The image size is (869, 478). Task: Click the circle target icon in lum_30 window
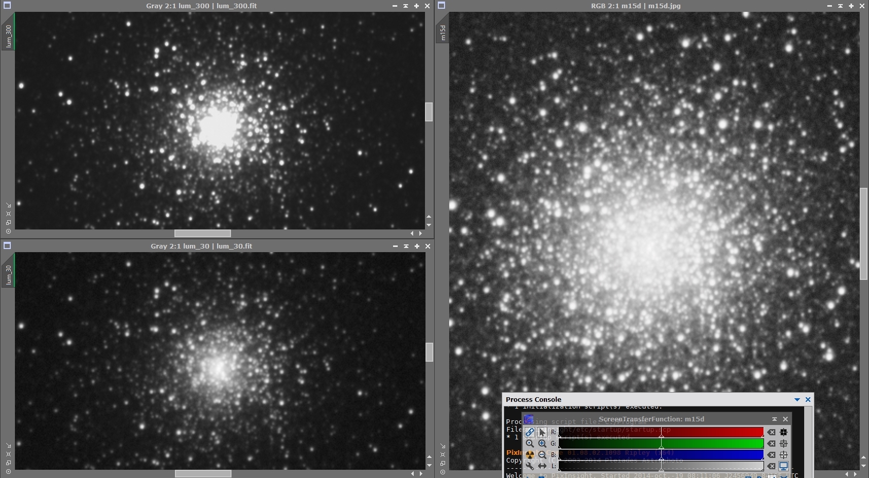point(8,472)
